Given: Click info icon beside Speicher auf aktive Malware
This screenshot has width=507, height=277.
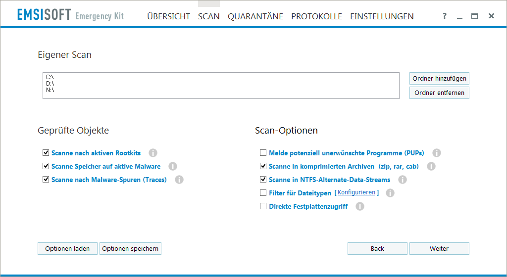Looking at the screenshot, I should pos(173,166).
